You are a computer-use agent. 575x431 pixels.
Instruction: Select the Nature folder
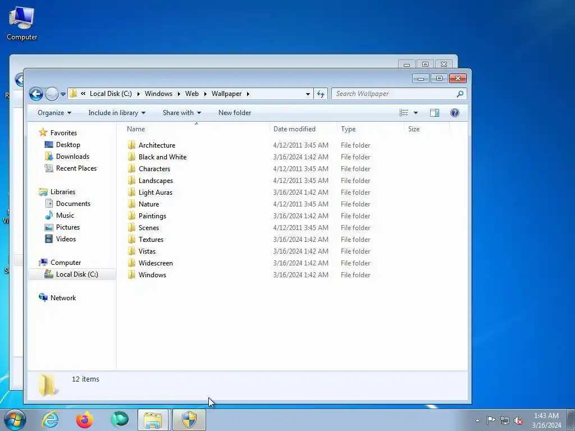pos(149,204)
